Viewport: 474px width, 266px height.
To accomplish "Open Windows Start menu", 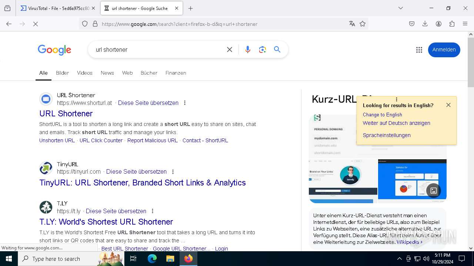I will pyautogui.click(x=9, y=259).
